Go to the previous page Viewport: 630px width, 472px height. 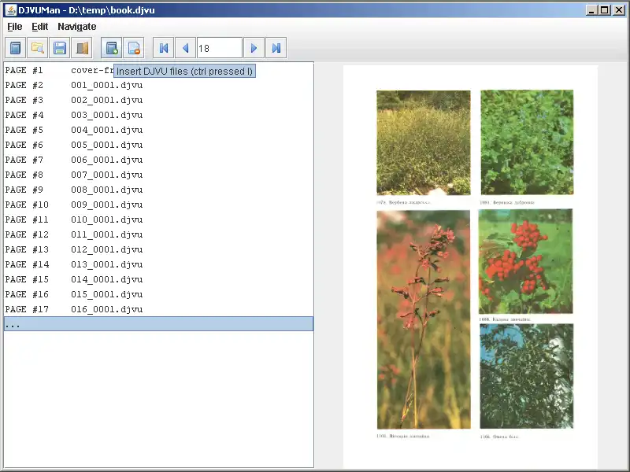point(186,48)
